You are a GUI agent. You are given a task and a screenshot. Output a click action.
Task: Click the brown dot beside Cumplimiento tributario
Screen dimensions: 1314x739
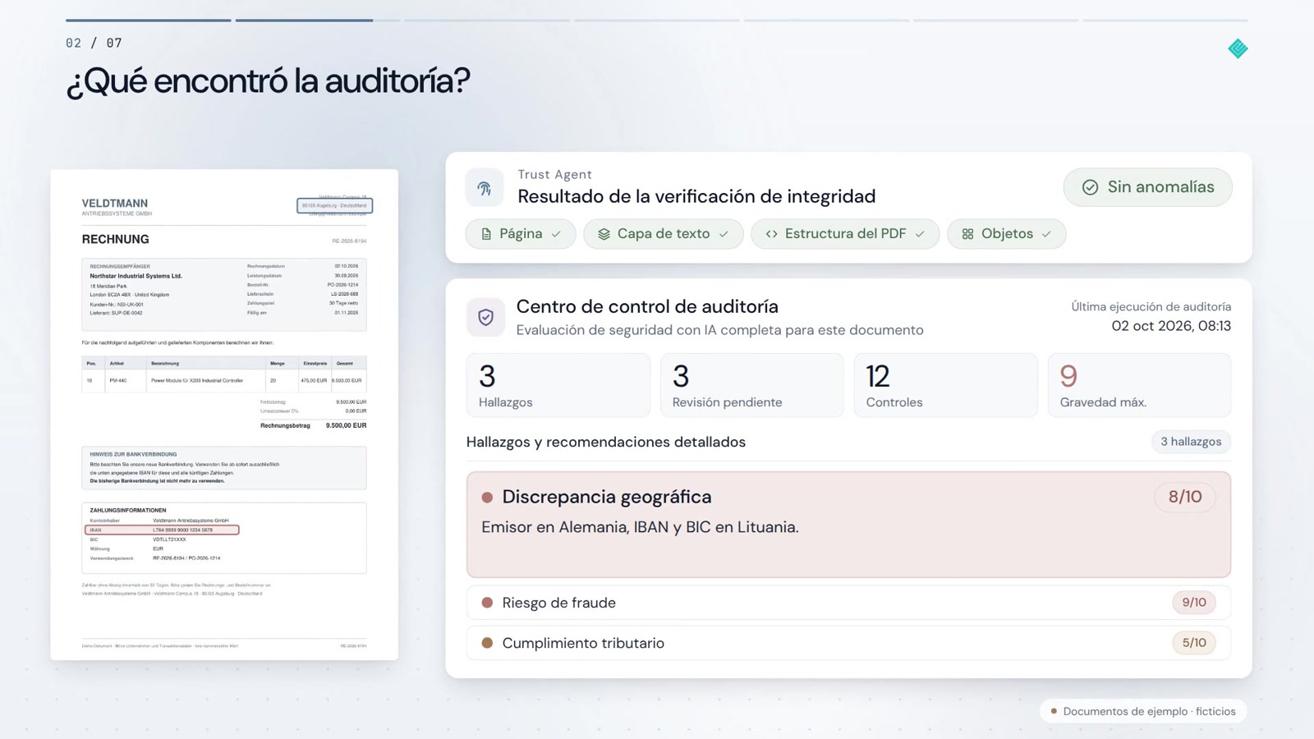[487, 643]
